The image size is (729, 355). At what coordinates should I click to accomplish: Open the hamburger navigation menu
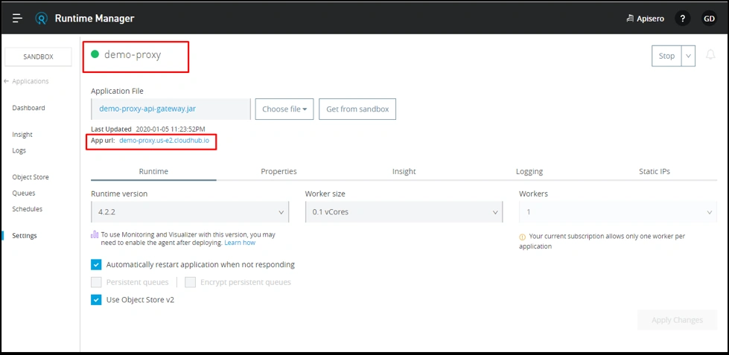pos(17,19)
